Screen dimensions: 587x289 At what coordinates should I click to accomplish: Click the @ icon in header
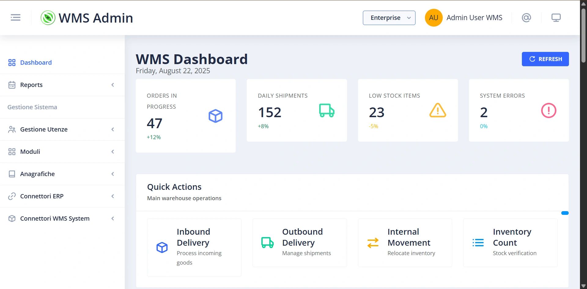526,18
